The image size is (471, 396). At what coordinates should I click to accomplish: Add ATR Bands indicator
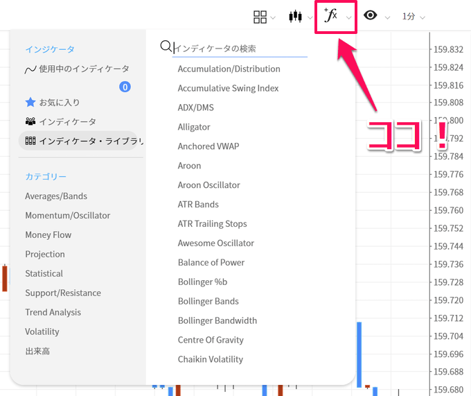click(198, 205)
